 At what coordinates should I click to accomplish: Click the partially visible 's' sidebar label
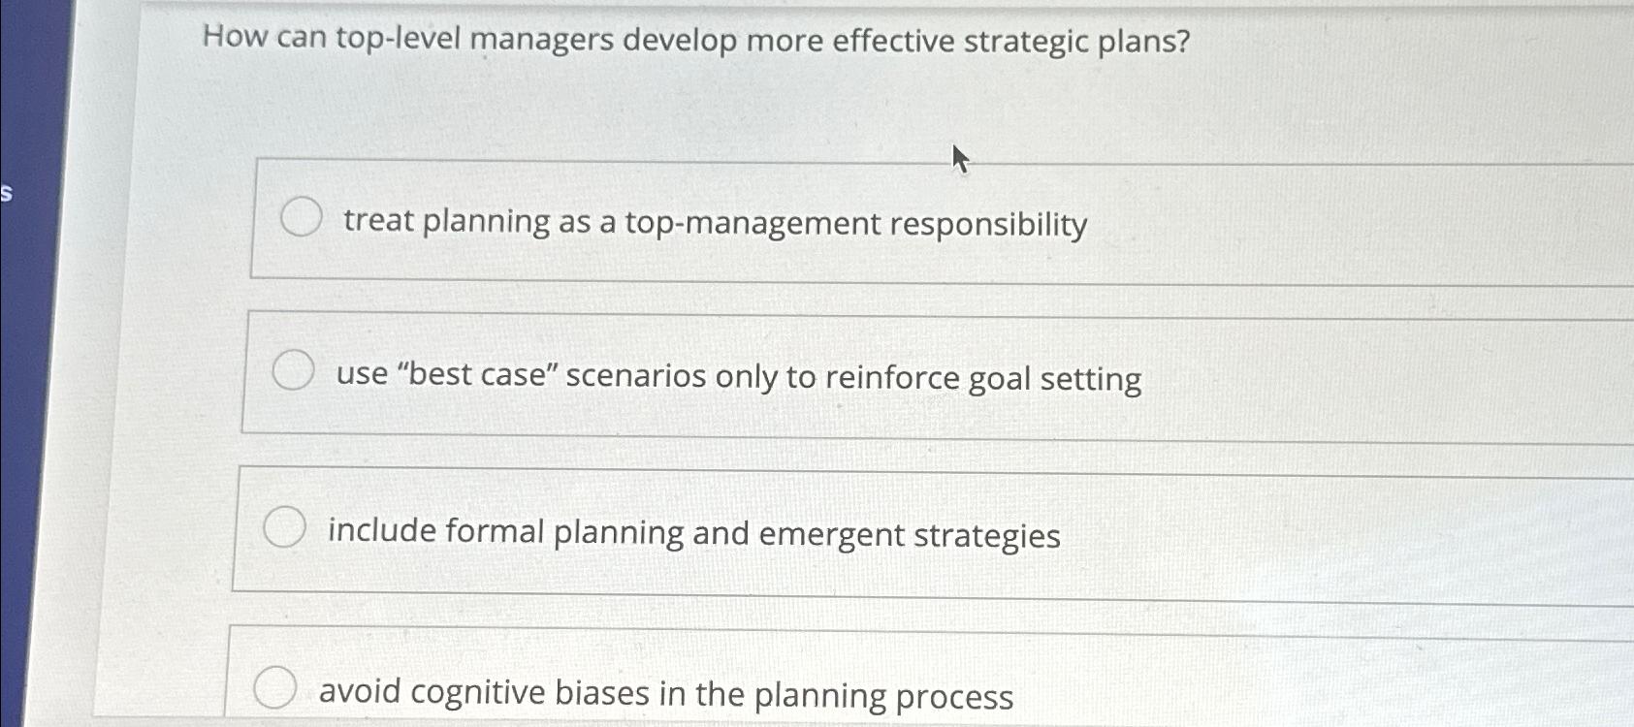tap(6, 195)
